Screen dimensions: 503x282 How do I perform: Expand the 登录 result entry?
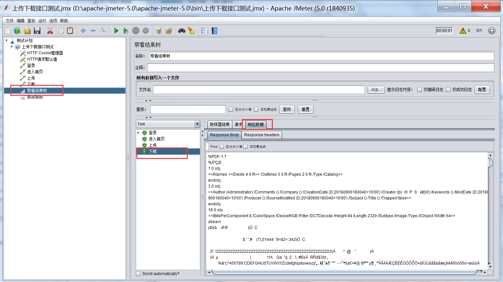tap(138, 133)
